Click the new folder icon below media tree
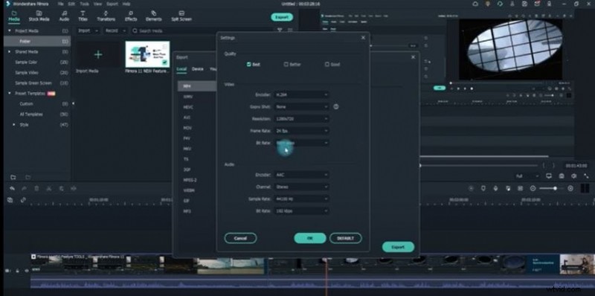Screen dimensions: 595x296 tap(13, 177)
